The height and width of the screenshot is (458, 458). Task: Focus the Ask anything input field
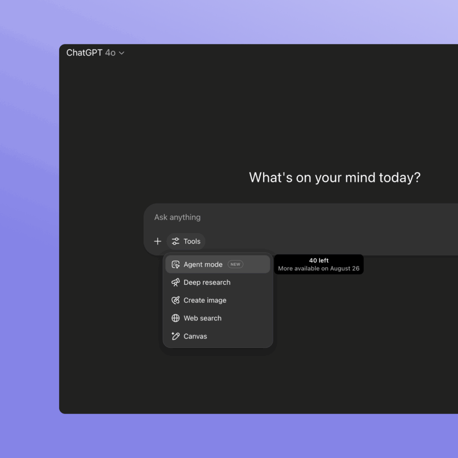pyautogui.click(x=301, y=217)
